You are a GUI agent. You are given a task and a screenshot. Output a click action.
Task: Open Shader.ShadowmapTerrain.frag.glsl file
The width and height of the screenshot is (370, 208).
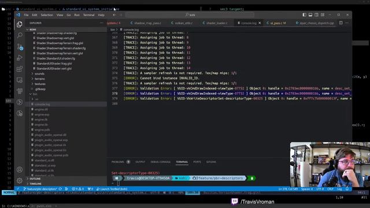click(x=60, y=43)
